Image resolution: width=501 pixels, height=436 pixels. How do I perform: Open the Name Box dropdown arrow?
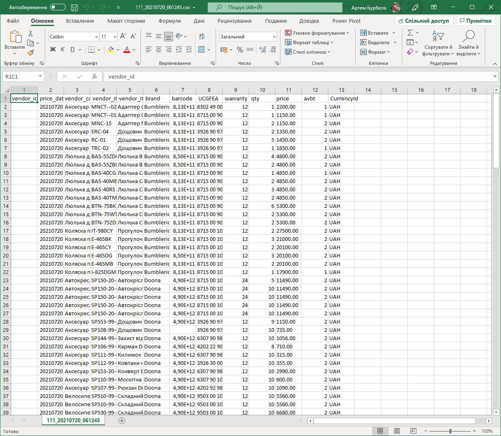point(40,76)
